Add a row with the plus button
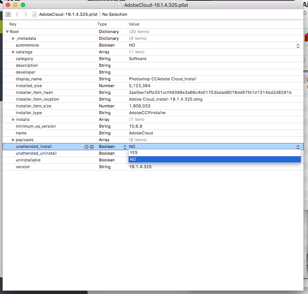Viewport: 308px width, 294px height. point(86,147)
